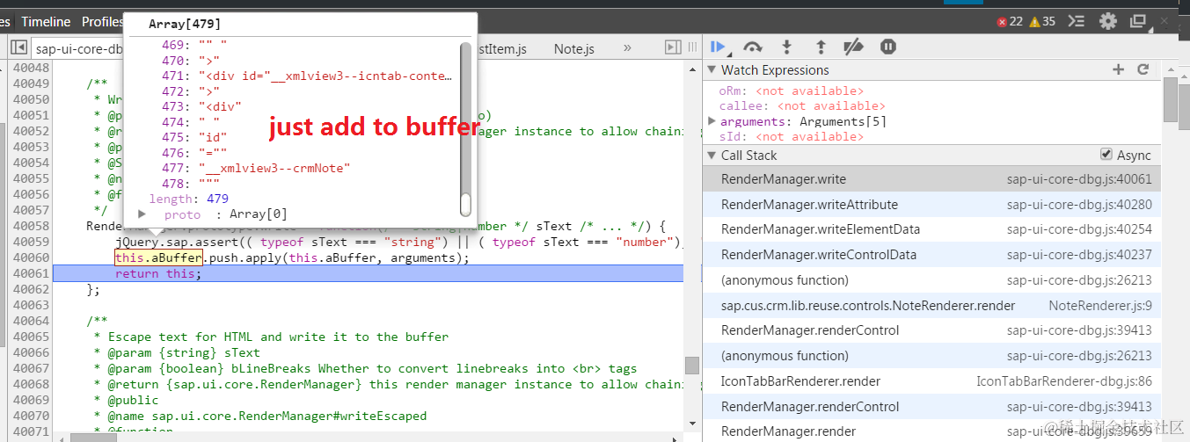Step over the next function call
1190x442 pixels.
coord(753,47)
